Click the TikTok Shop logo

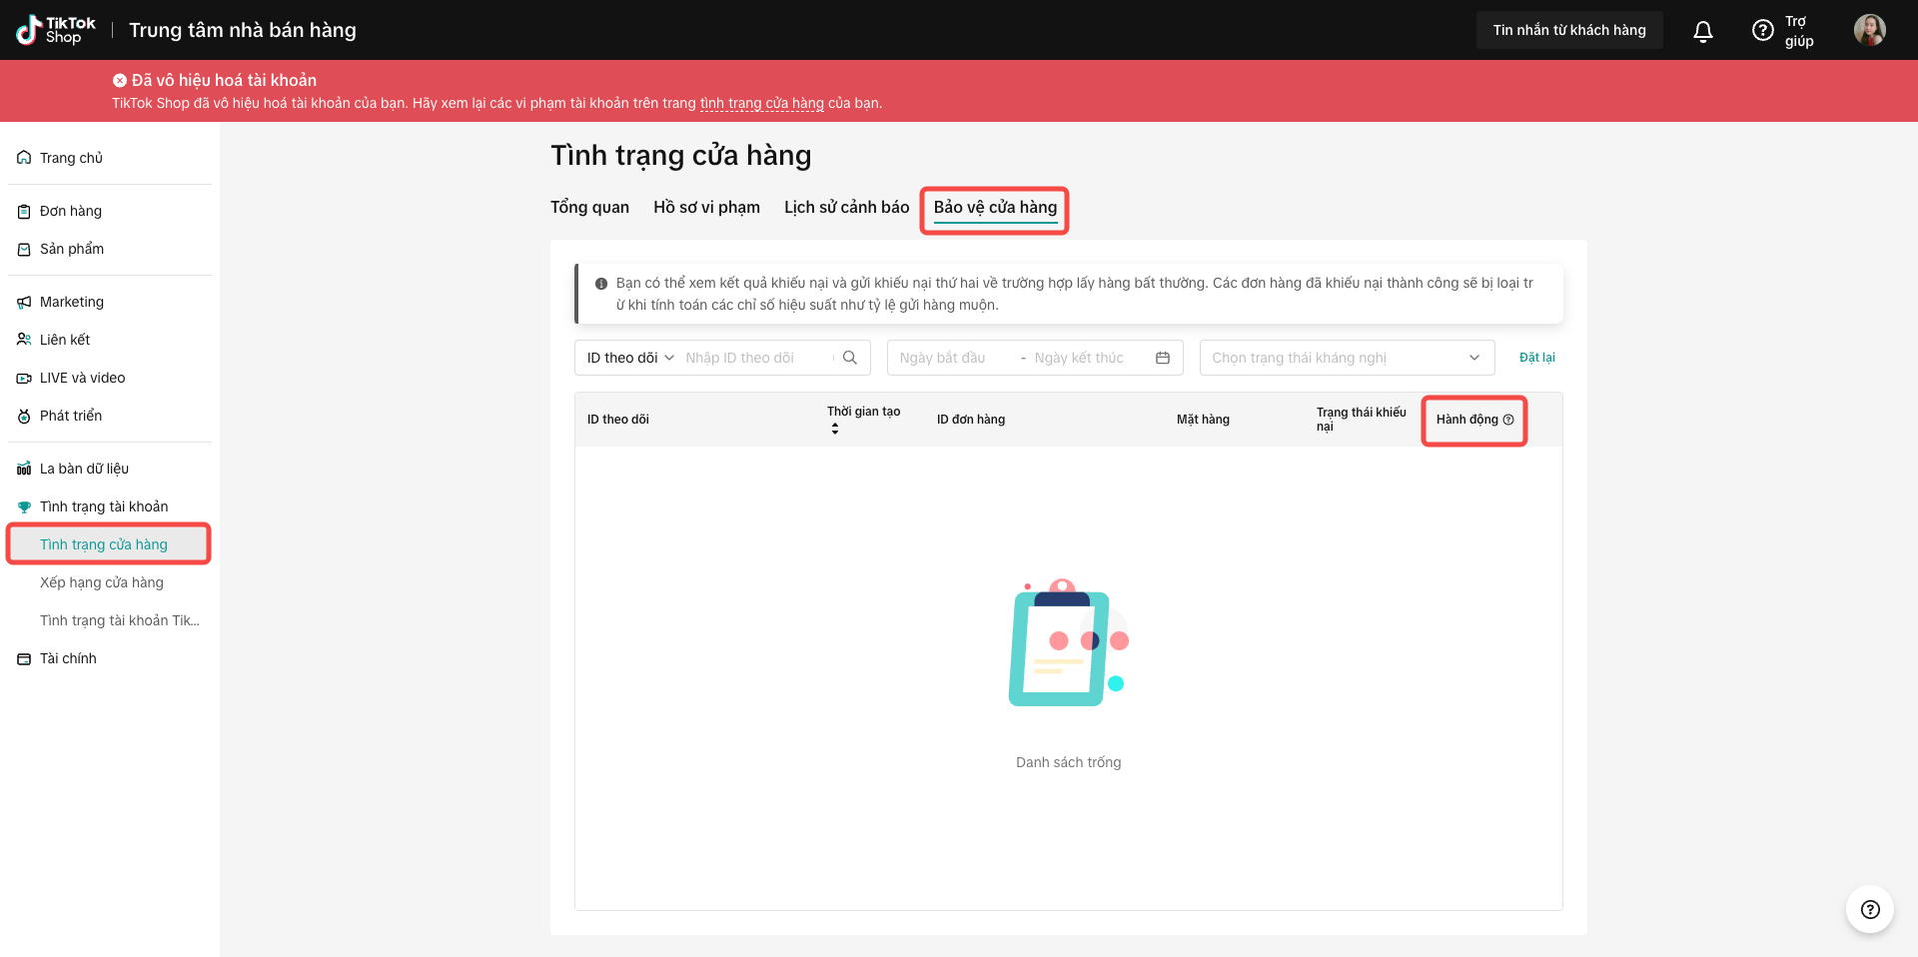point(56,30)
